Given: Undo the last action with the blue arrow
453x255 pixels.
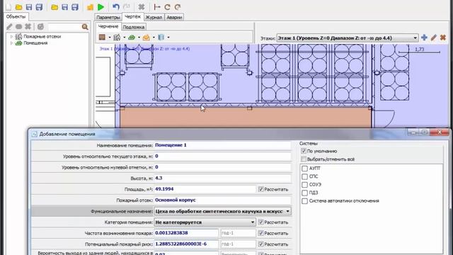Looking at the screenshot, I should [116, 6].
